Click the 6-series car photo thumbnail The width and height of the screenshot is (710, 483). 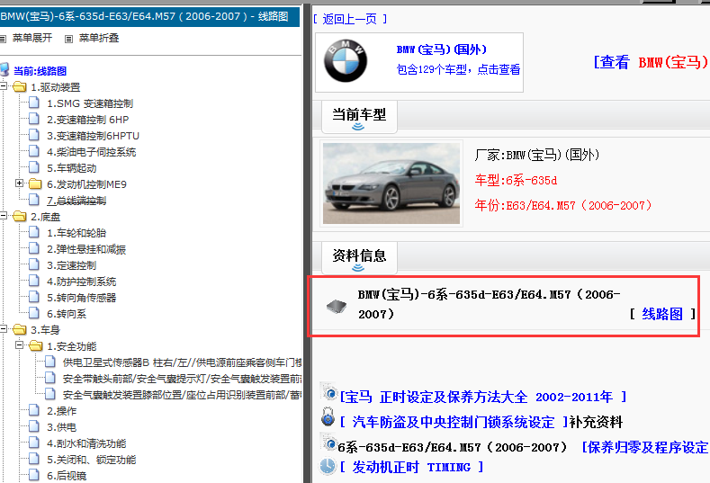point(391,183)
